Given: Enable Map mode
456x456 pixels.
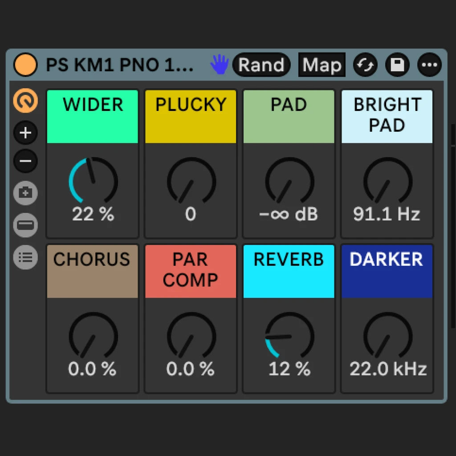Looking at the screenshot, I should coord(322,65).
